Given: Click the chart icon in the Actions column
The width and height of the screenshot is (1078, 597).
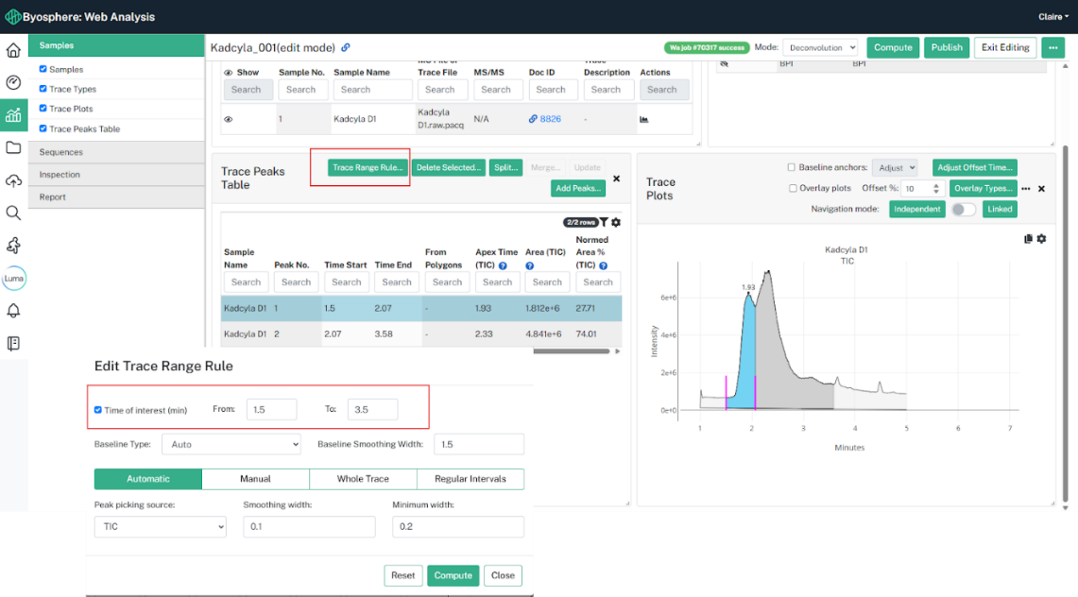Looking at the screenshot, I should pos(644,119).
